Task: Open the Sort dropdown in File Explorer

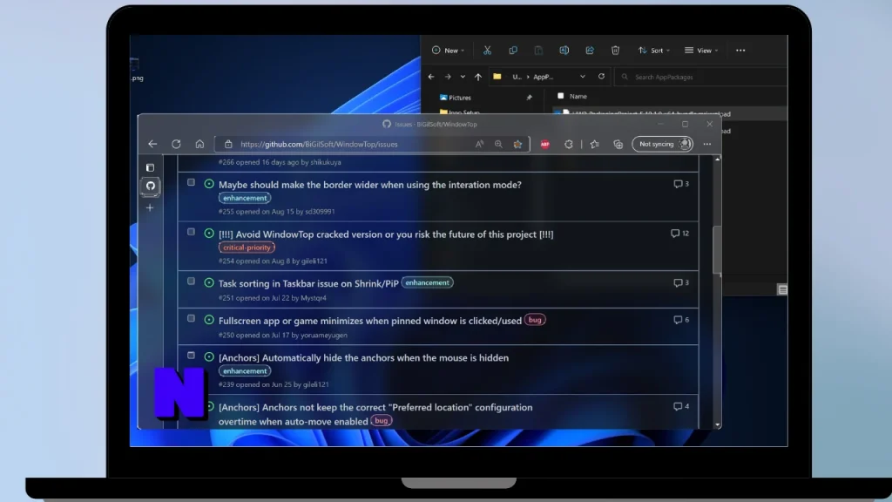Action: coord(653,51)
